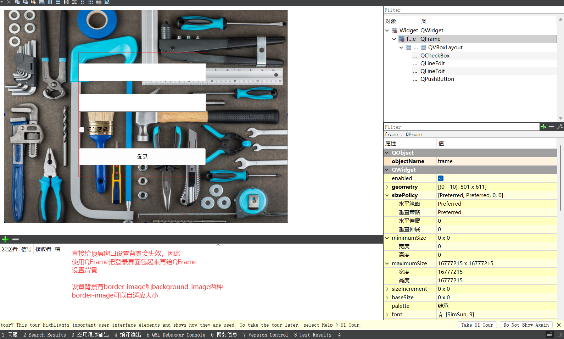The width and height of the screenshot is (564, 339).
Task: Click the object inspector Filter field
Action: [474, 10]
